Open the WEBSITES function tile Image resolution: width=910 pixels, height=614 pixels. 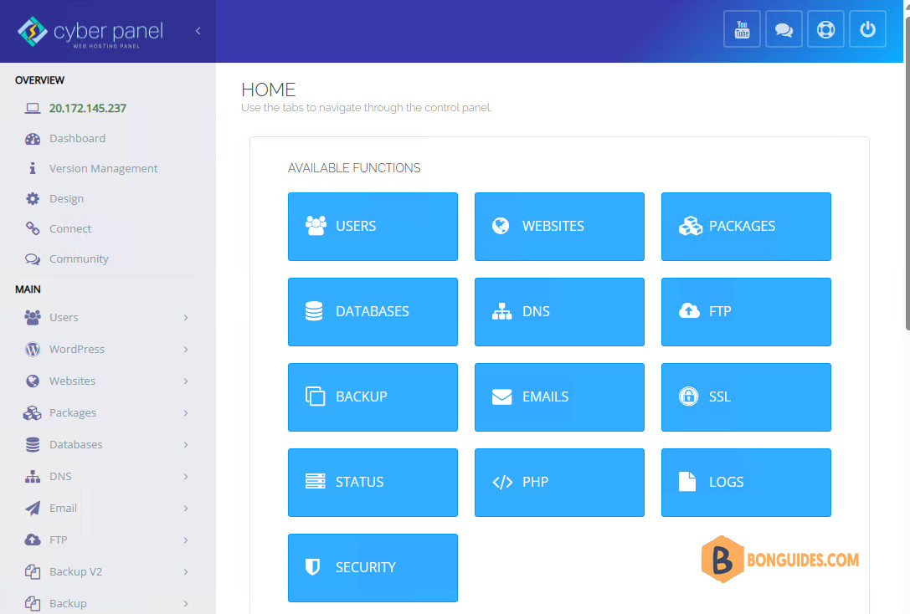tap(559, 227)
